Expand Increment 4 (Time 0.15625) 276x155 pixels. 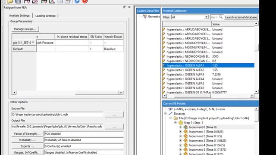tap(180, 145)
